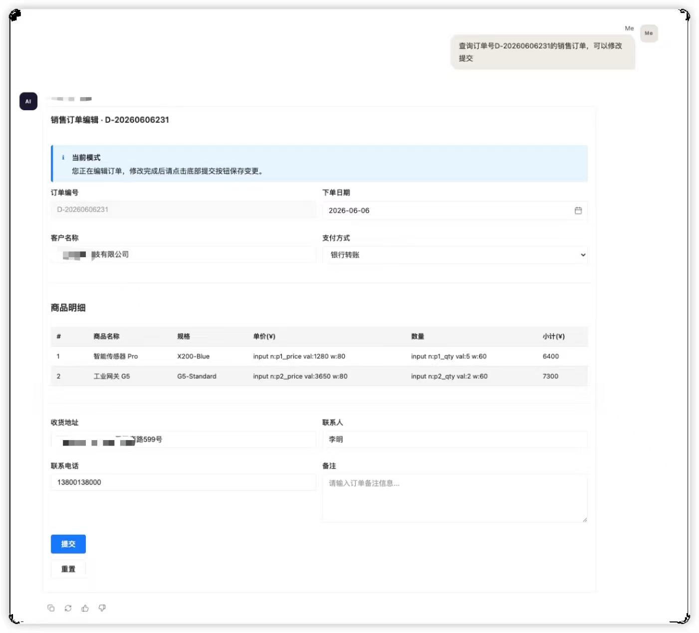Image resolution: width=699 pixels, height=633 pixels.
Task: Click the 下单日期 field 2026-06-06
Action: (455, 210)
